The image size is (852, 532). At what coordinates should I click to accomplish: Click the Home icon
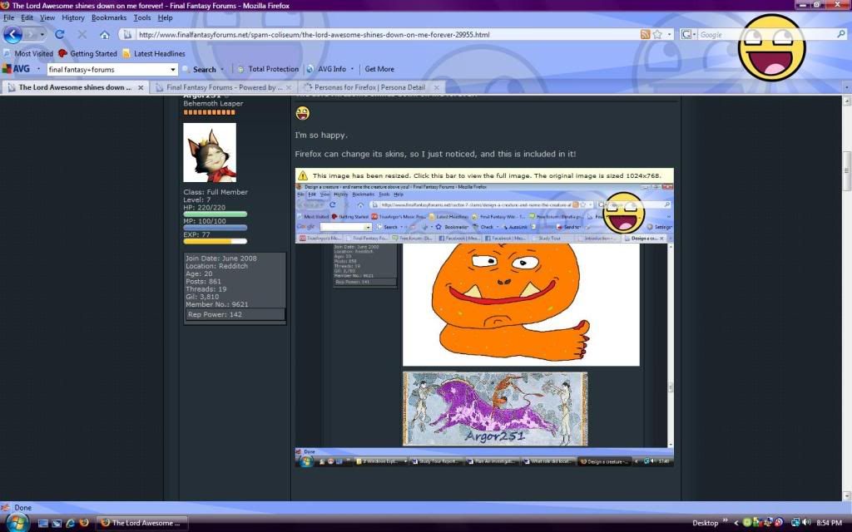(105, 34)
